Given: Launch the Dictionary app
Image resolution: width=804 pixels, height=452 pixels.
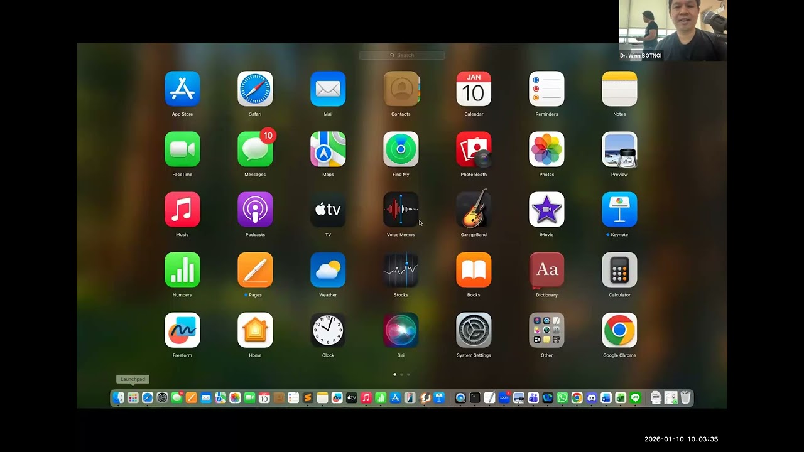Looking at the screenshot, I should 546,269.
